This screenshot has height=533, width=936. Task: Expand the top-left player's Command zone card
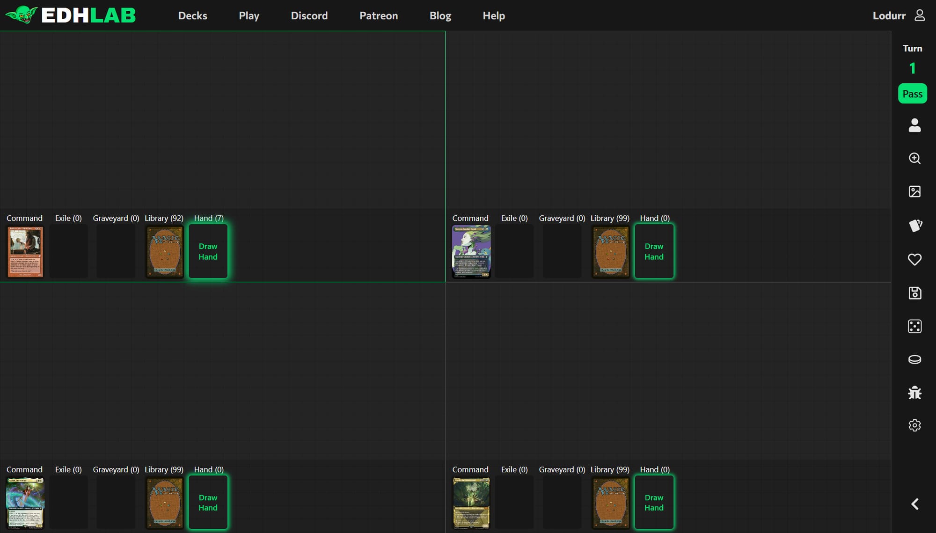point(24,251)
